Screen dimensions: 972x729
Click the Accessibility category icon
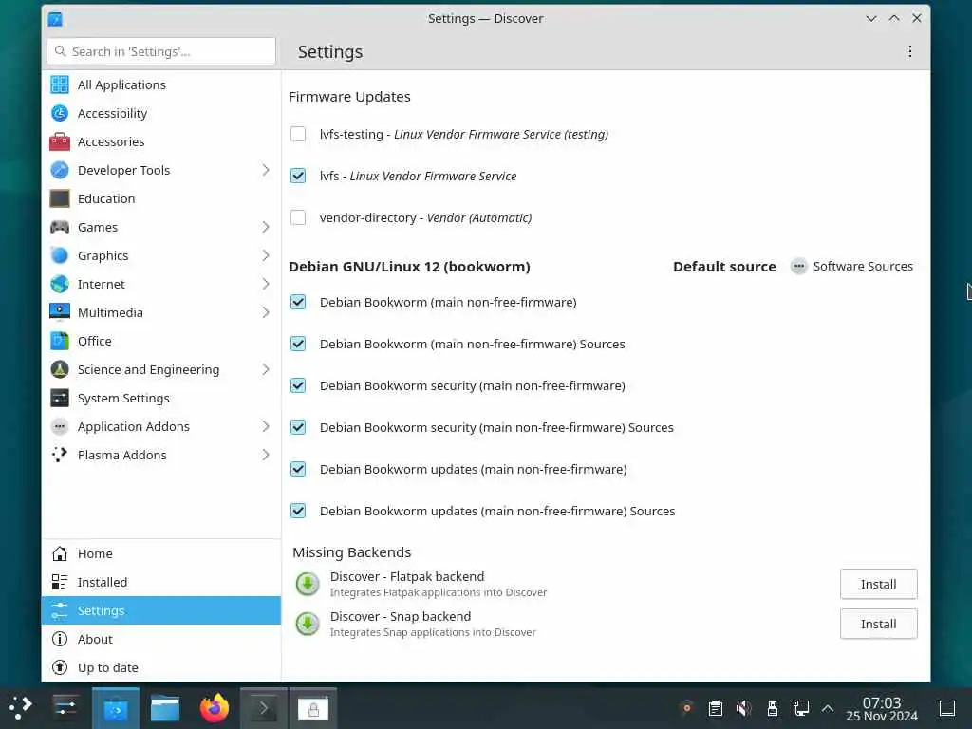[60, 113]
